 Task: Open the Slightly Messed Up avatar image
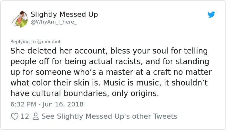click(x=20, y=19)
